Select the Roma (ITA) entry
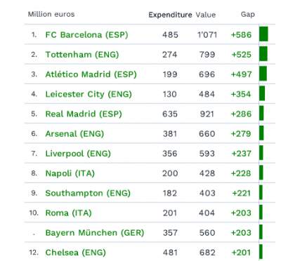Viewport: 281px width, 261px height. [x=68, y=213]
